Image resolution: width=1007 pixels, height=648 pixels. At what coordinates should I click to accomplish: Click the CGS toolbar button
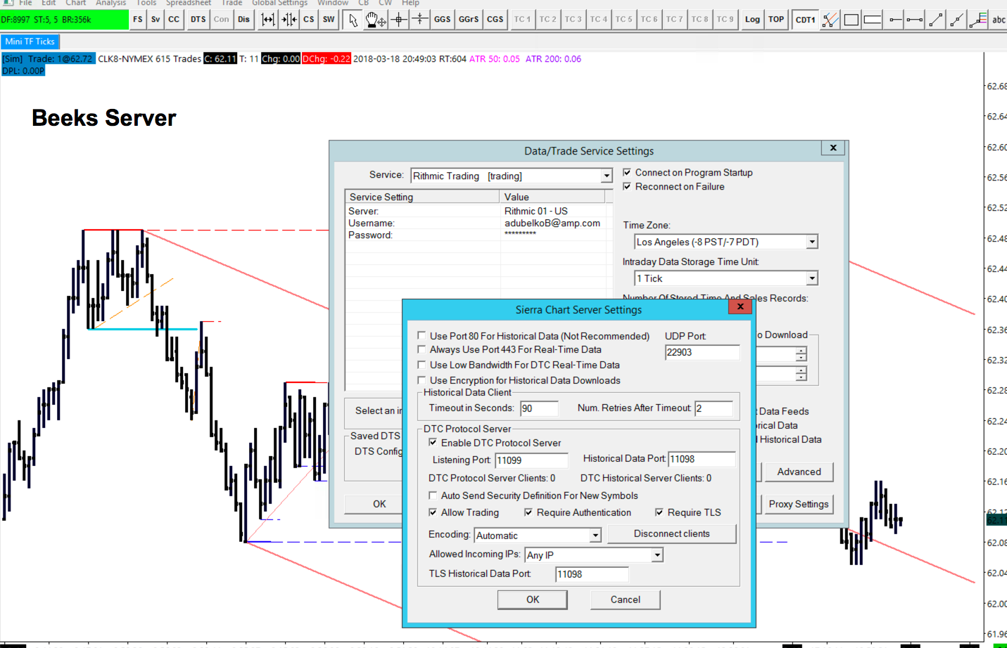click(495, 20)
